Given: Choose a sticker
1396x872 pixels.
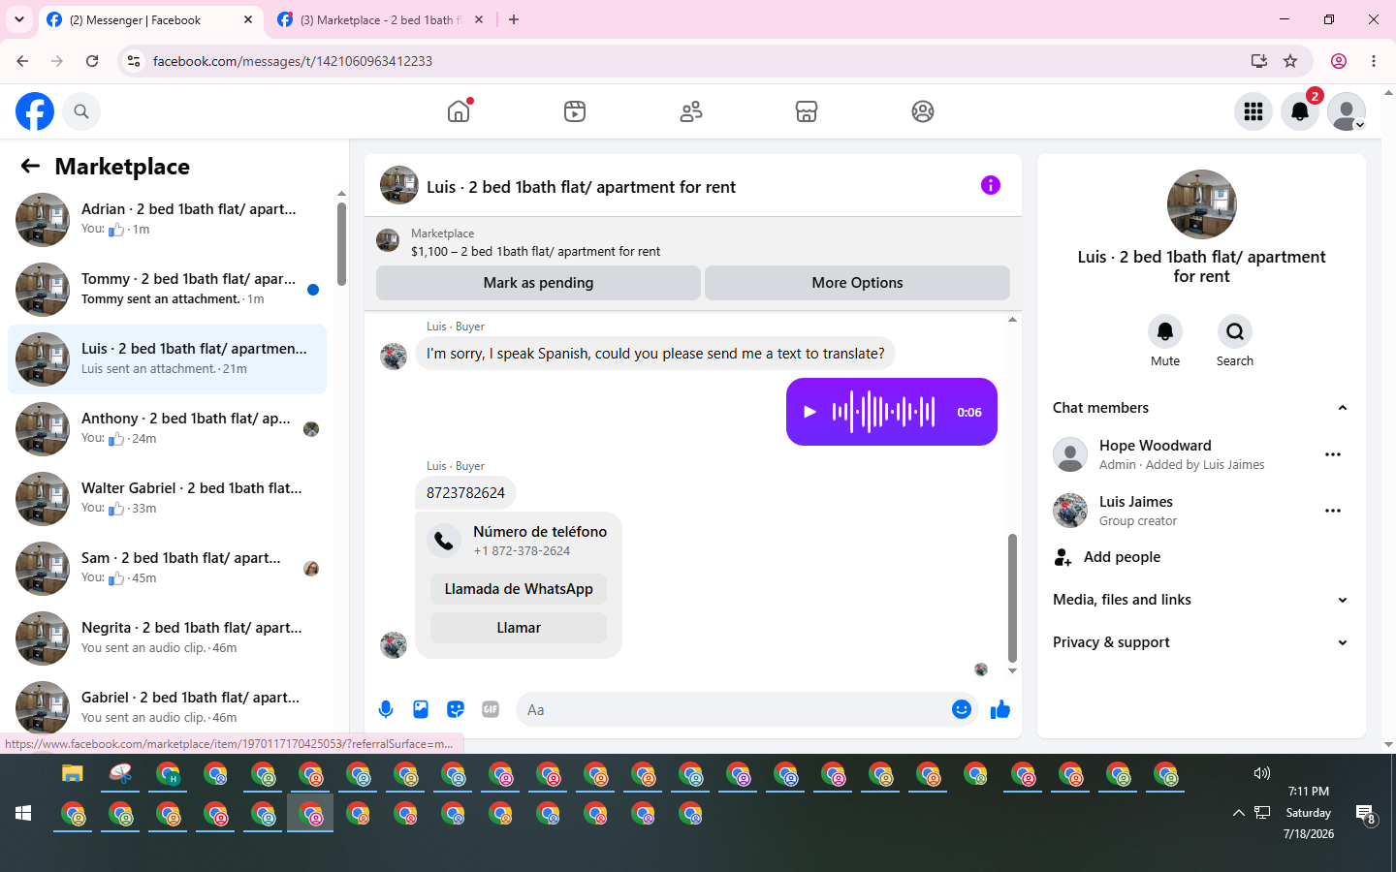Looking at the screenshot, I should click(x=456, y=709).
